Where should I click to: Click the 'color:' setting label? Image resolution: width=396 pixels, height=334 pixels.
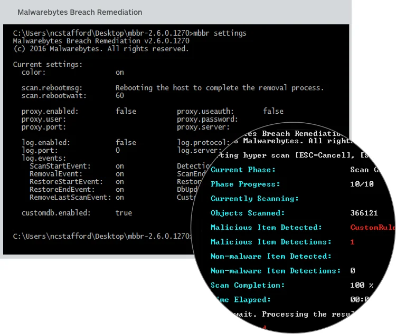click(x=34, y=72)
